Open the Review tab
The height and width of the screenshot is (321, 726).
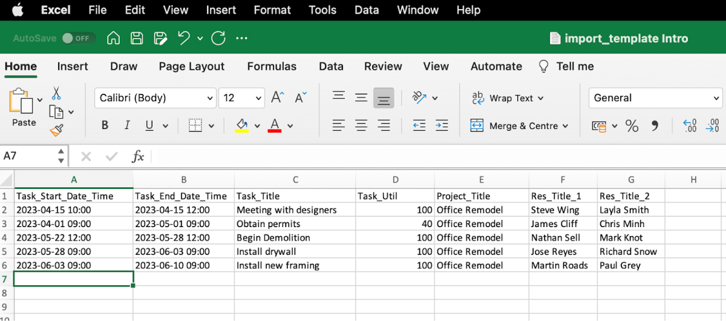[x=383, y=67]
